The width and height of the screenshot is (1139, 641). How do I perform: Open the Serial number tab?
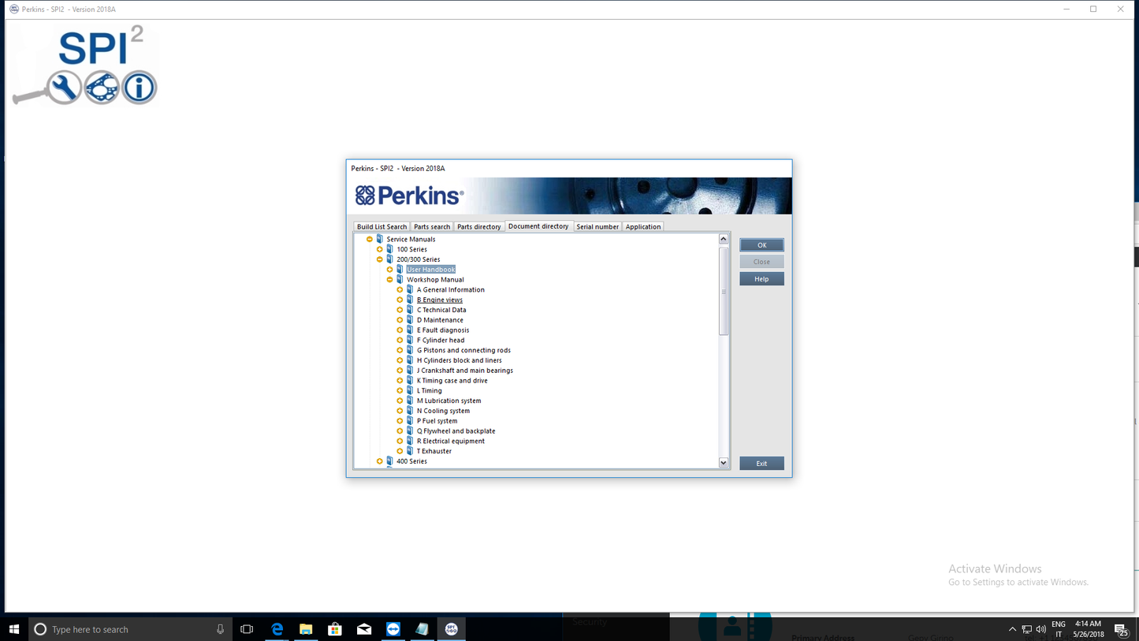pos(597,226)
